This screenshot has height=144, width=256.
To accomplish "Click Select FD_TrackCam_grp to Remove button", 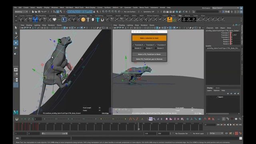I will tap(149, 59).
